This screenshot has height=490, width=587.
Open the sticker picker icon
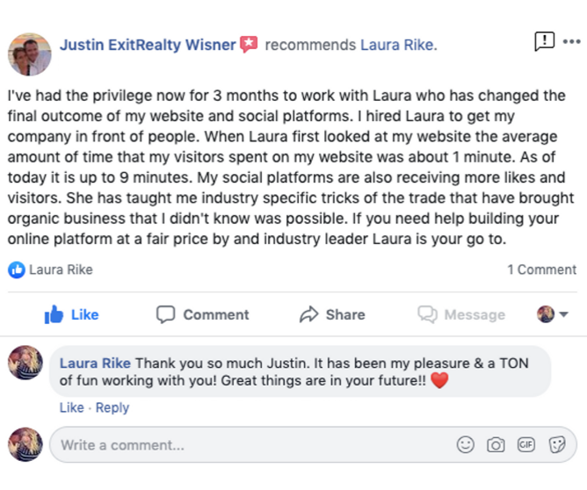557,445
